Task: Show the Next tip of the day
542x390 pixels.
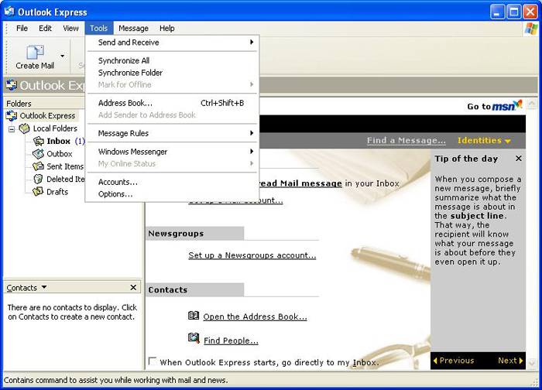Action: (x=510, y=361)
